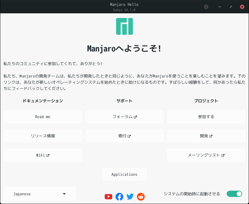Select a different language from the combo box

(x=39, y=193)
